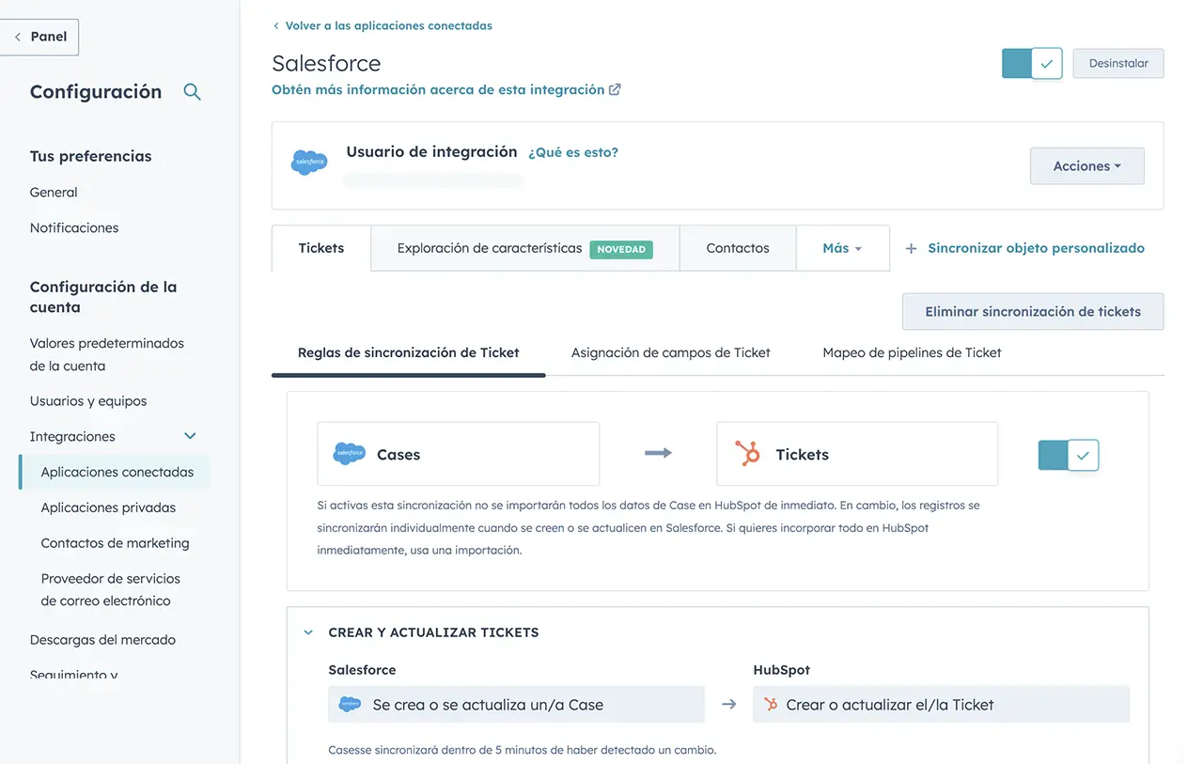Click the Cases object box

point(459,454)
